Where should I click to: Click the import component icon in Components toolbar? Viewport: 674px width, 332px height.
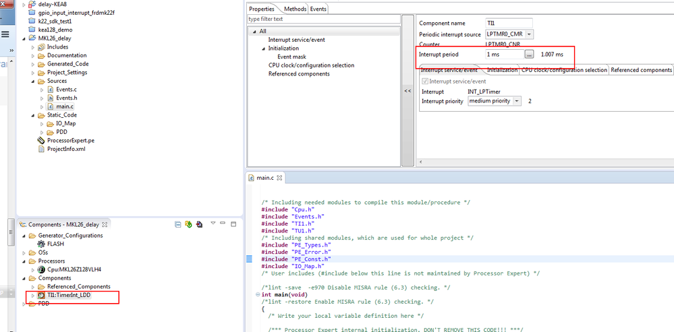coord(199,224)
